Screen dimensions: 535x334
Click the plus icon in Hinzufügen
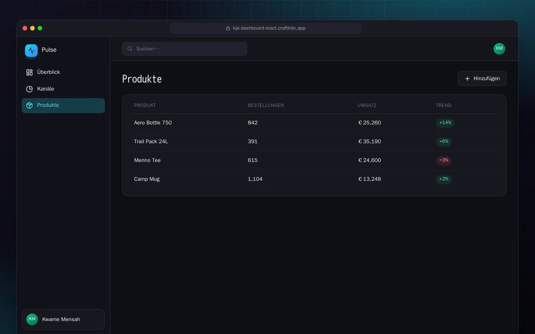[x=467, y=78]
